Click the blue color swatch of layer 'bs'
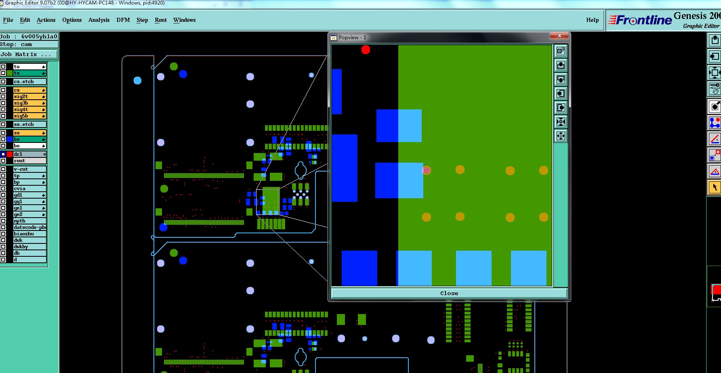 [x=10, y=139]
